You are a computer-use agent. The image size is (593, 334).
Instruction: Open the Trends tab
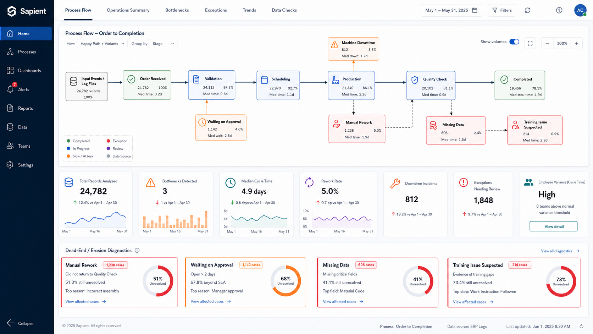pos(249,10)
